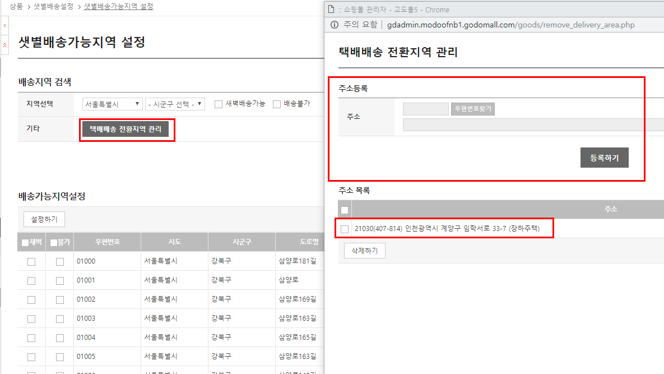The height and width of the screenshot is (374, 664).
Task: Click 샛별배송가능지역 설정 breadcrumb link
Action: click(x=118, y=7)
